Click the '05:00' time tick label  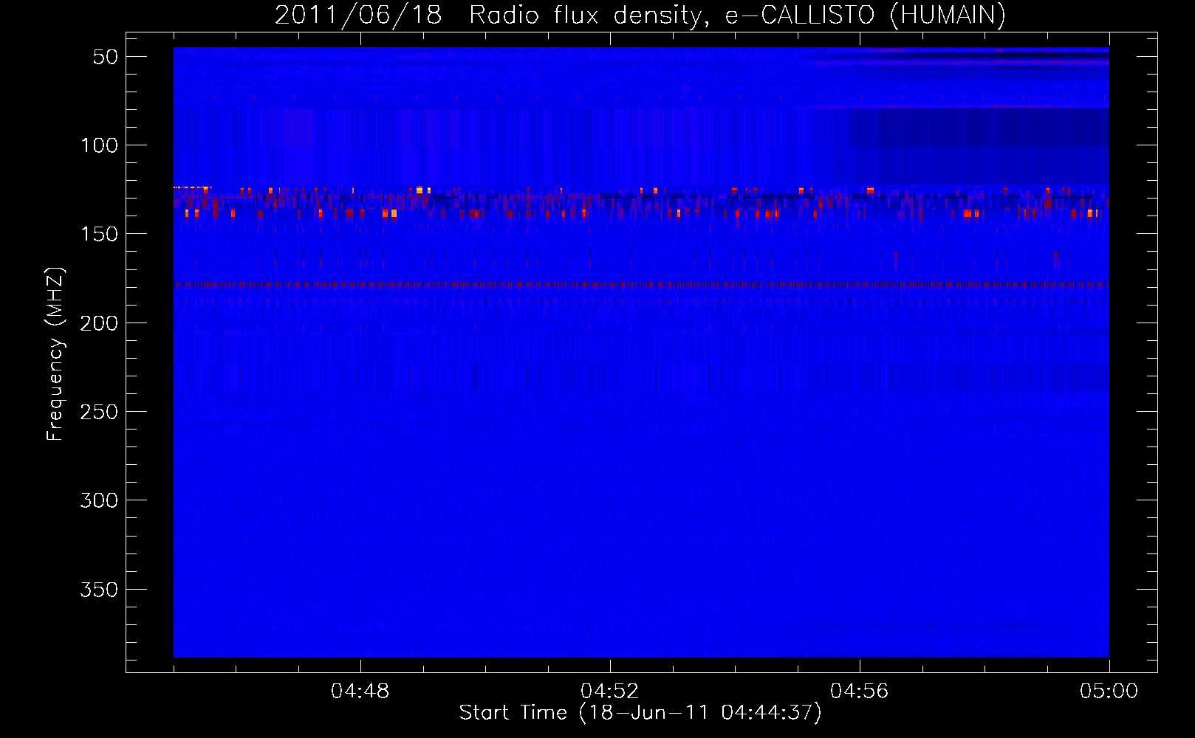tap(1109, 692)
